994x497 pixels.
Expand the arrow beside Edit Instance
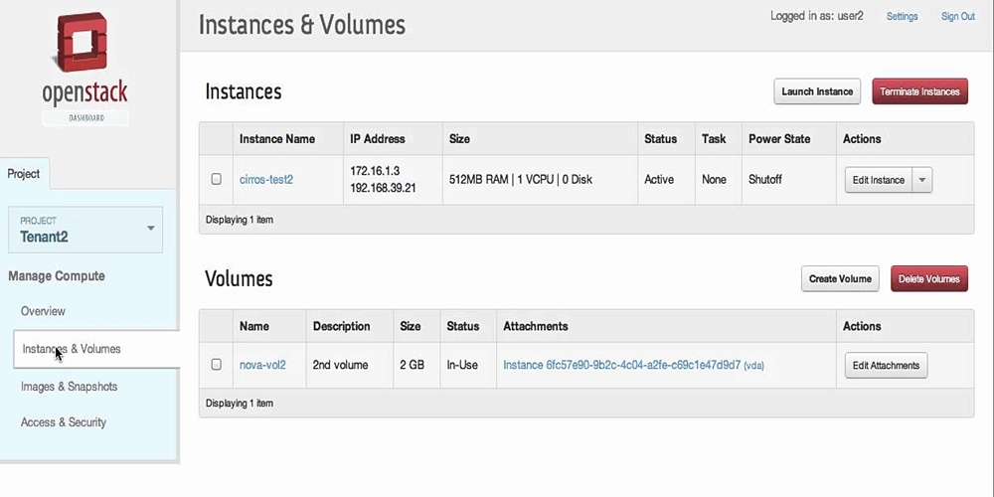pos(922,180)
